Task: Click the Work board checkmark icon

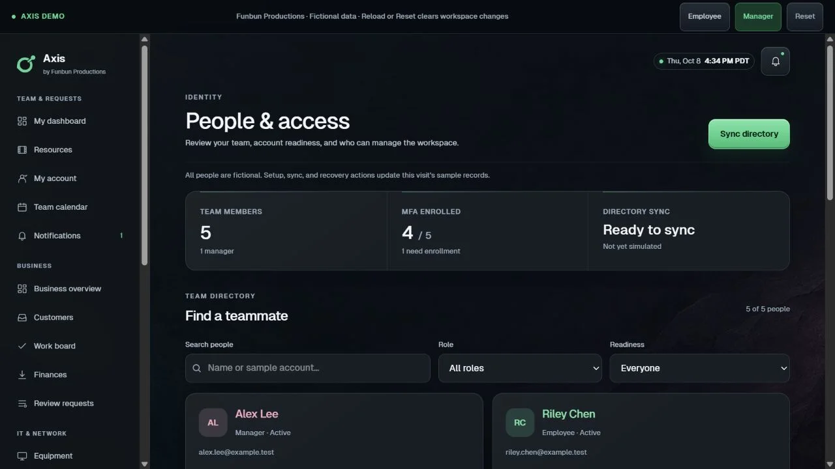Action: click(x=22, y=346)
